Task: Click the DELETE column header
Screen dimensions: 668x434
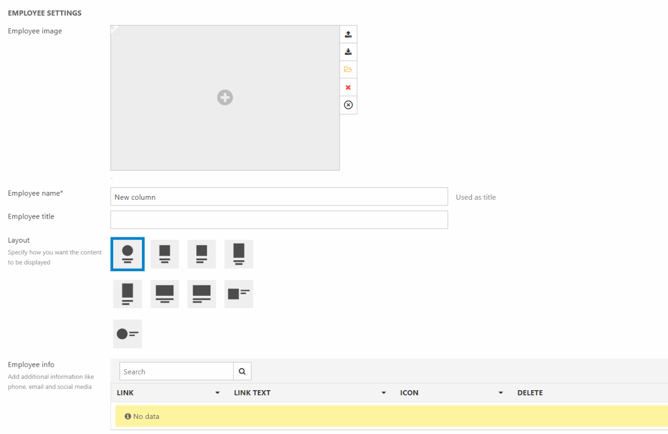Action: (530, 393)
